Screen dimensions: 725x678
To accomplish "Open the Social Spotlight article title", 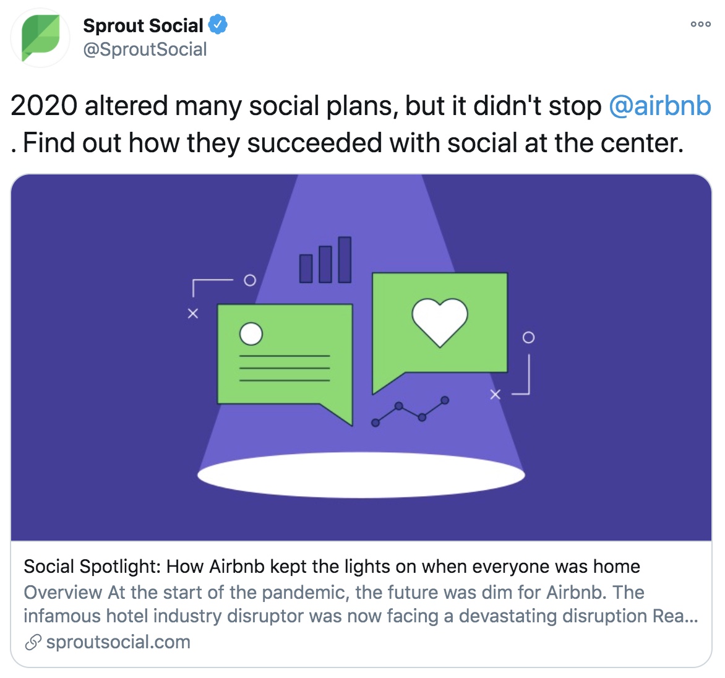I will [332, 566].
